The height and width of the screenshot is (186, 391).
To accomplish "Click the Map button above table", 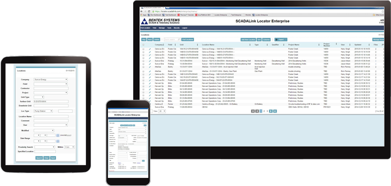I will pyautogui.click(x=144, y=39).
